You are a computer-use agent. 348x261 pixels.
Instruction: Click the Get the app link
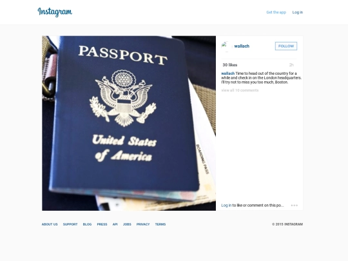pyautogui.click(x=276, y=12)
